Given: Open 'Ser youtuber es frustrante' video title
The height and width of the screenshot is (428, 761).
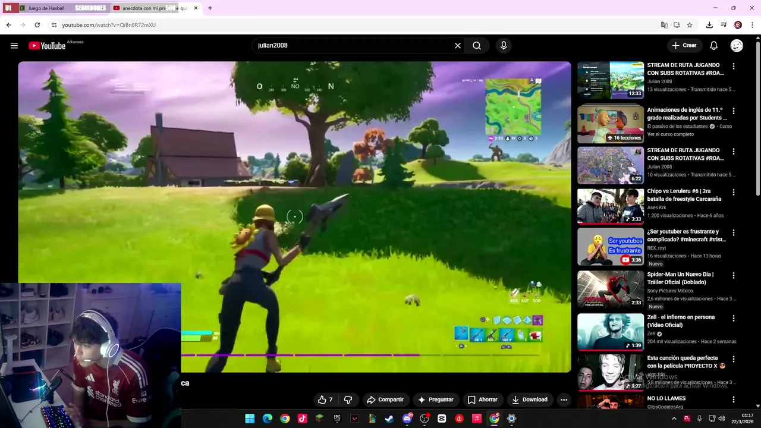Looking at the screenshot, I should tap(686, 235).
